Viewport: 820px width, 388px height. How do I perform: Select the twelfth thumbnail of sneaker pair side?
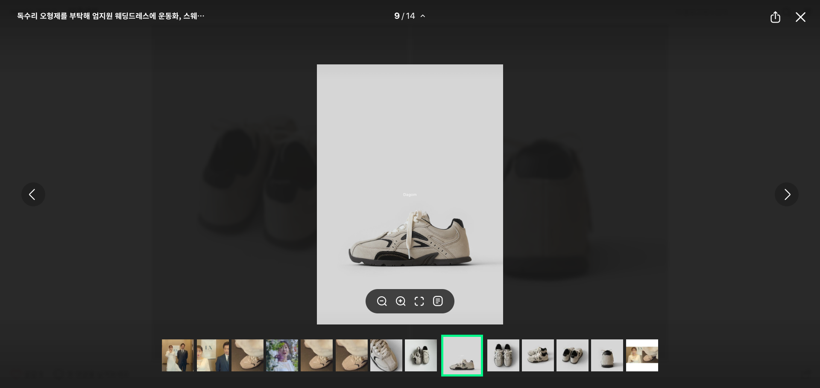[572, 355]
